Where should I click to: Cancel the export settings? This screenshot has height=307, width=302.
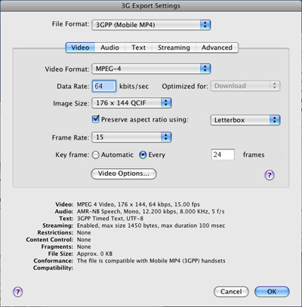231,292
